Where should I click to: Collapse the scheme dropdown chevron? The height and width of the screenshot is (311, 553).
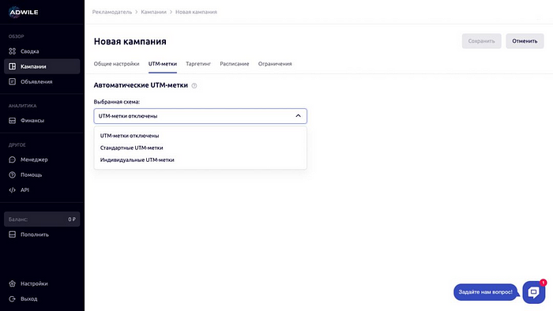298,116
